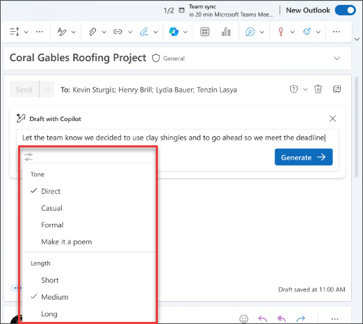The height and width of the screenshot is (324, 363).
Task: Open the Send options dropdown
Action: click(x=47, y=89)
